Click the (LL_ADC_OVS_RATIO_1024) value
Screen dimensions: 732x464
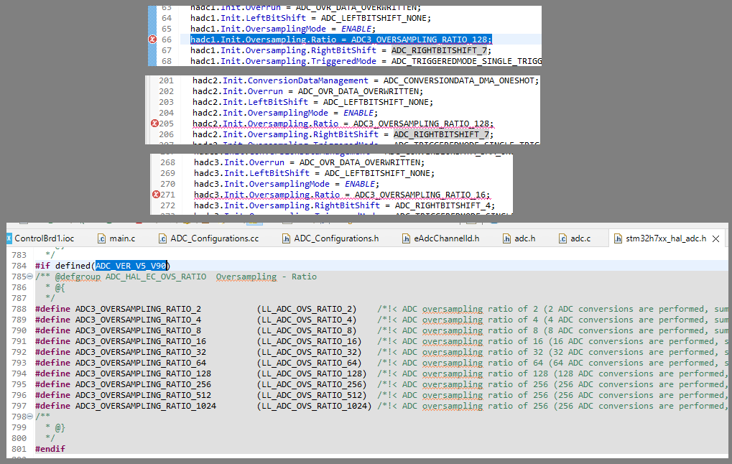point(314,405)
